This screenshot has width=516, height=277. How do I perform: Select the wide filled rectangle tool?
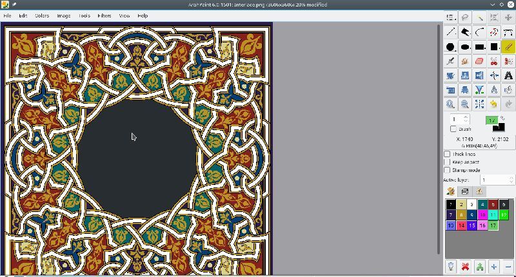(479, 46)
